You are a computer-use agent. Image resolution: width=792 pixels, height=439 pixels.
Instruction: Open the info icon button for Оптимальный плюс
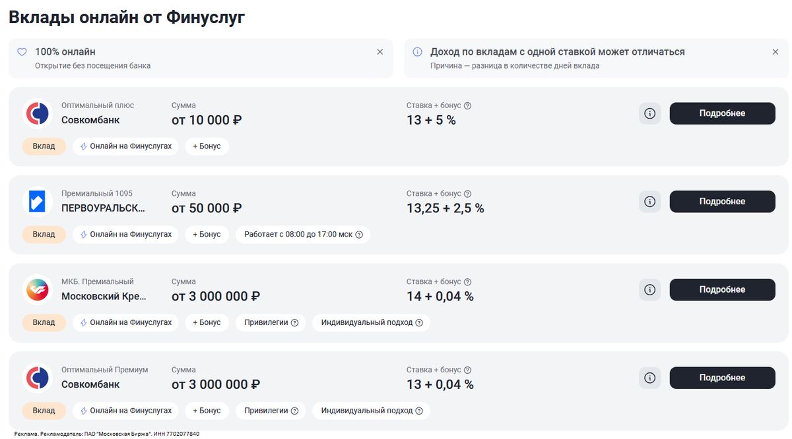pos(649,113)
